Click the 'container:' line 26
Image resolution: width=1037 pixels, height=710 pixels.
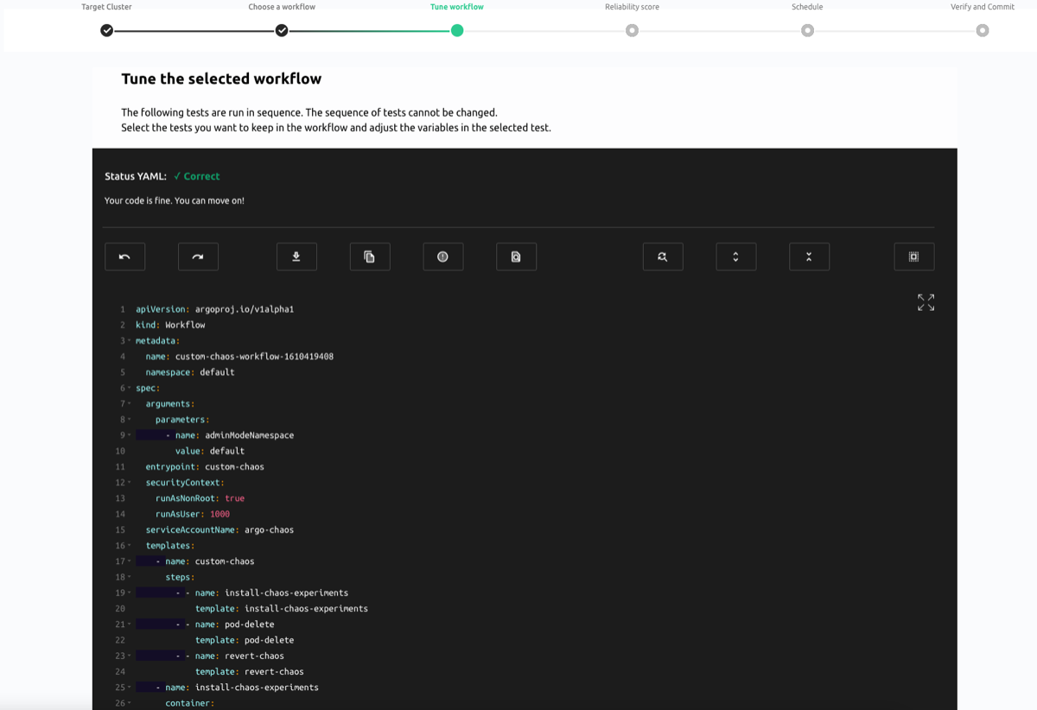click(190, 703)
